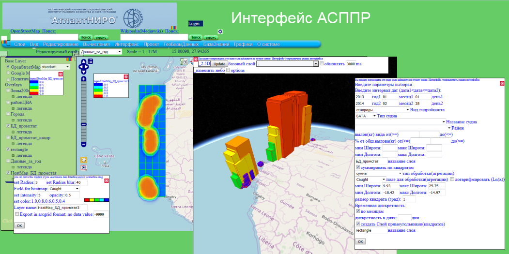509x254 pixels.
Task: Close the selection parameters window
Action: (503, 84)
